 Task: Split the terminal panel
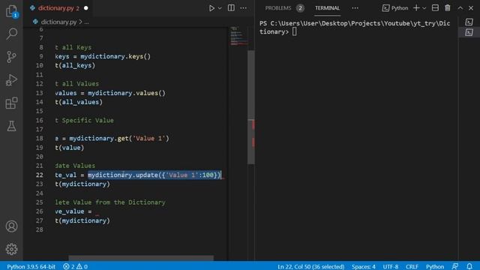435,8
